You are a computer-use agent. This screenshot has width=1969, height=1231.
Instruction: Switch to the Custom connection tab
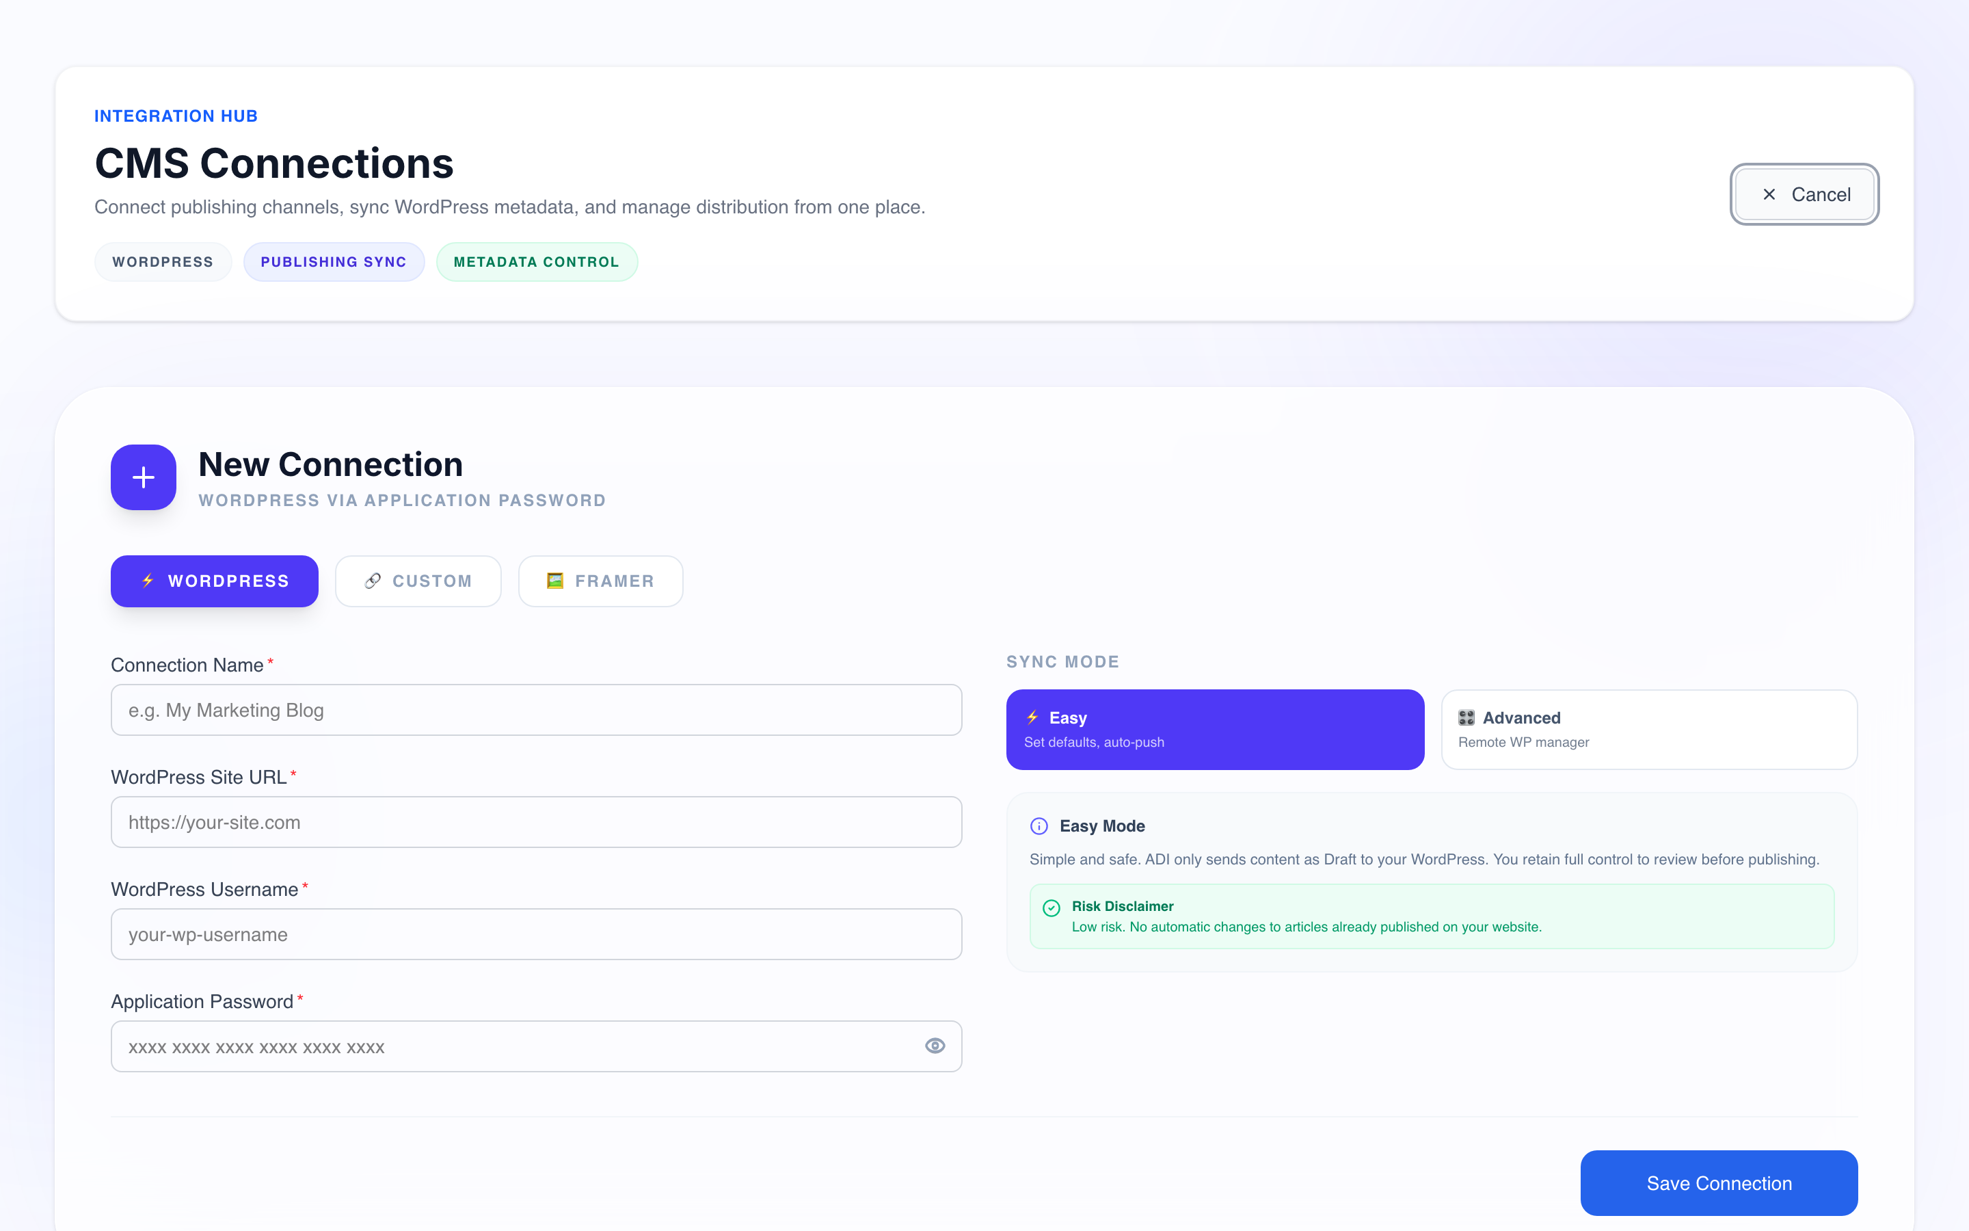click(418, 581)
